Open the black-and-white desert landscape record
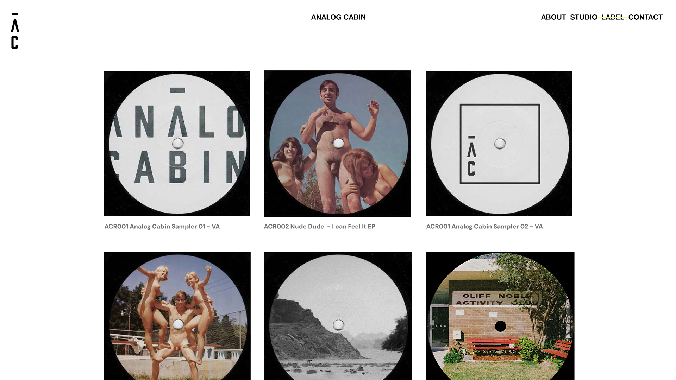This screenshot has height=380, width=676. tap(337, 316)
